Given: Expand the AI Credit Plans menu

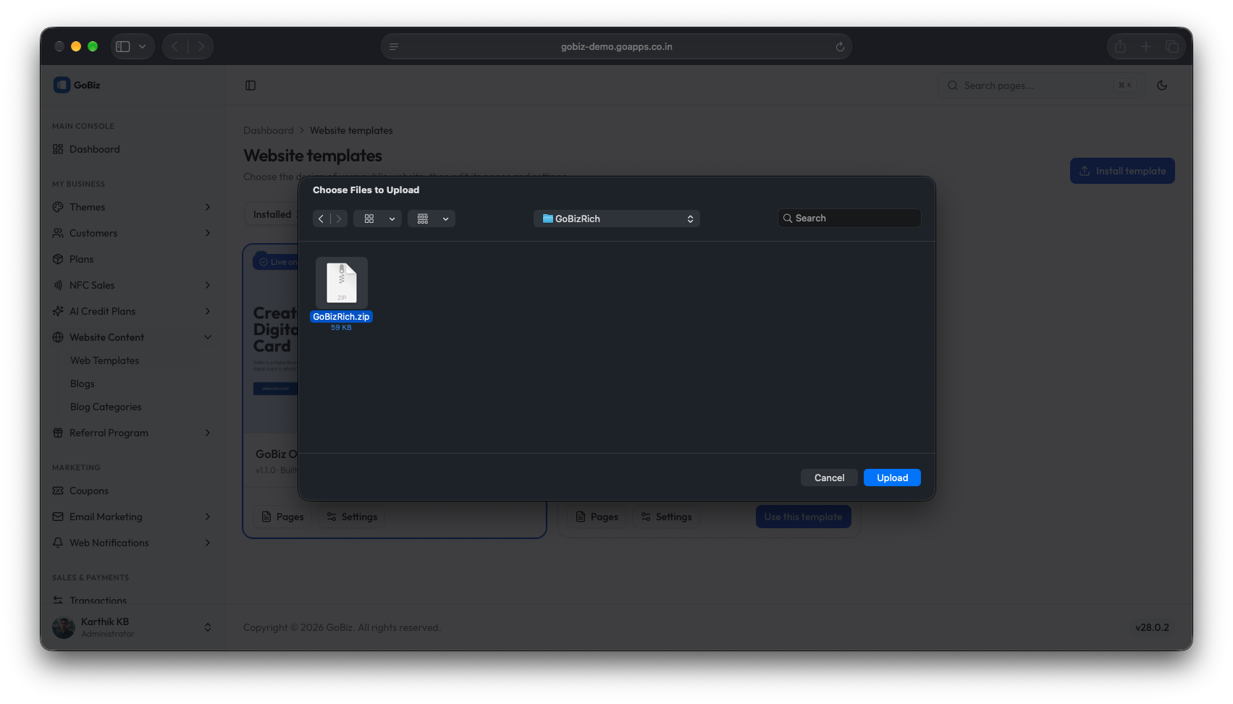Looking at the screenshot, I should (x=132, y=311).
